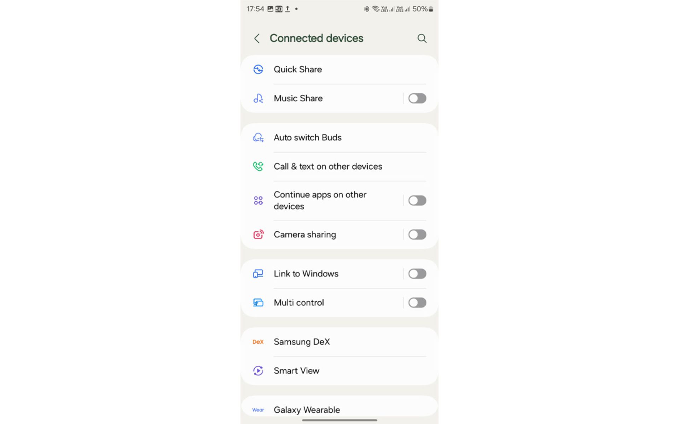The width and height of the screenshot is (679, 424).
Task: Tap the Samsung DeX icon
Action: coord(258,342)
